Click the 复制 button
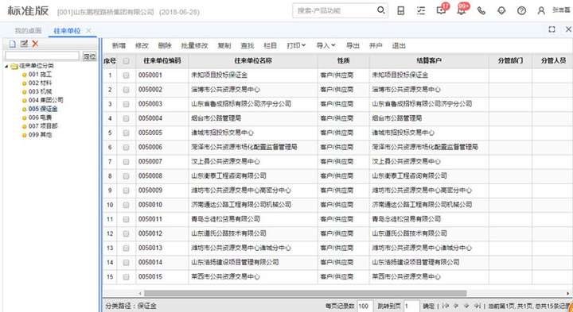Screen dimensions: 573x312 pyautogui.click(x=224, y=45)
